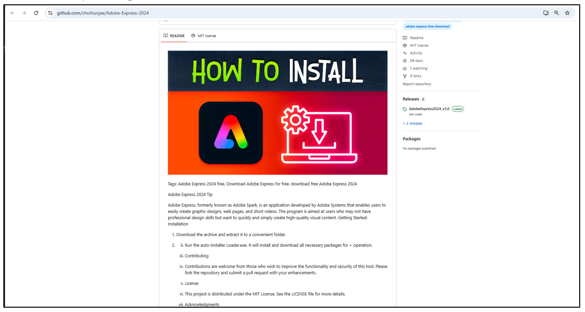Screen dimensions: 585x312
Task: Click the browser back arrow
Action: click(12, 13)
